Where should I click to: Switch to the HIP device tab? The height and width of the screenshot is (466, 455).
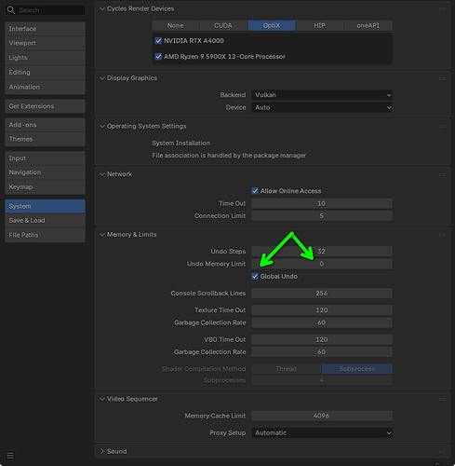pos(320,25)
